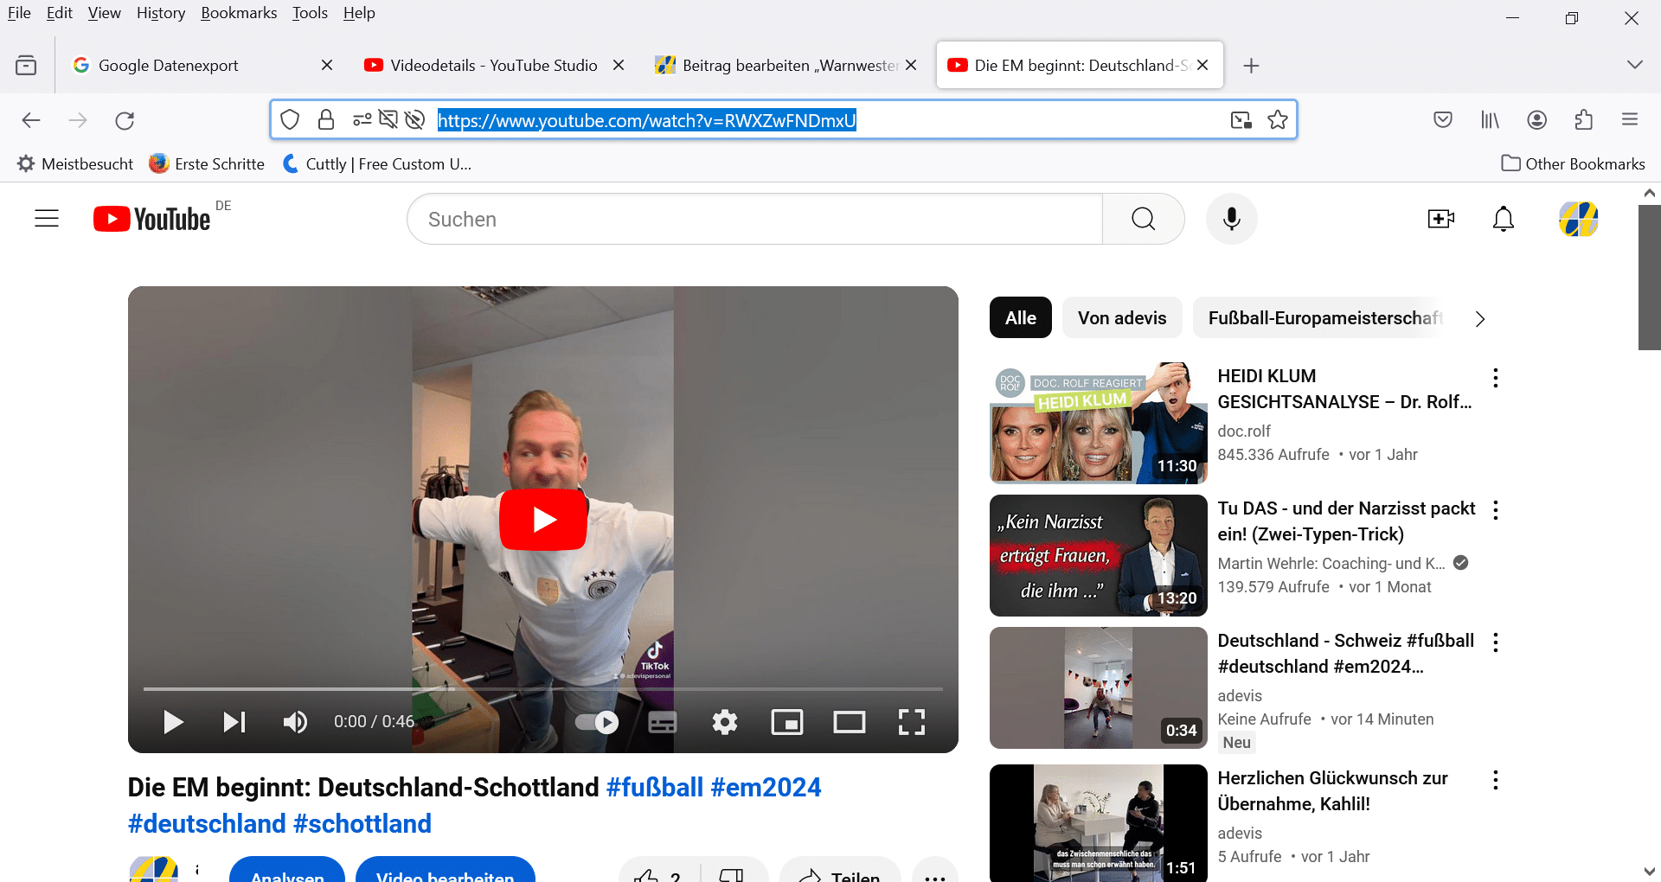Enable miniplayer mode
This screenshot has width=1661, height=882.
[787, 721]
